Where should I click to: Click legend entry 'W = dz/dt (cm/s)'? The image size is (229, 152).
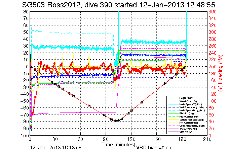(x=188, y=101)
